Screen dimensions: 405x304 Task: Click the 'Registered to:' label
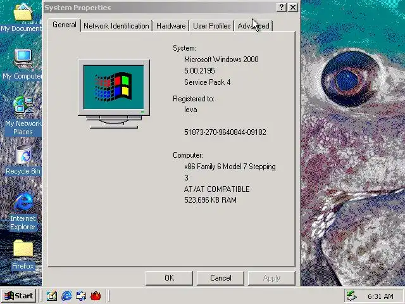(194, 99)
